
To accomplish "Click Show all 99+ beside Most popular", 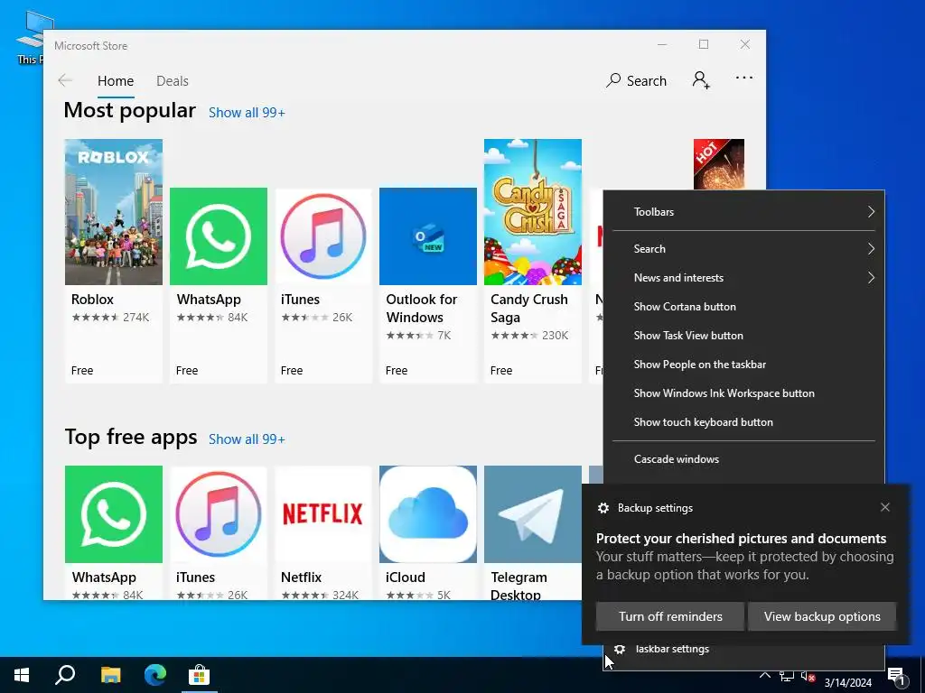I will 247,113.
